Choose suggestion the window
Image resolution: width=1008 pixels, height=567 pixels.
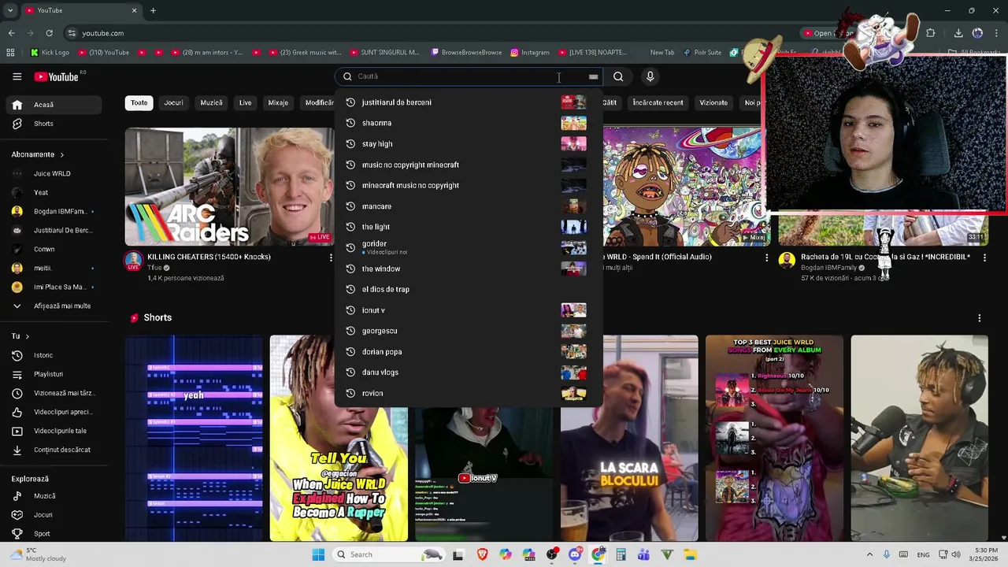469,269
